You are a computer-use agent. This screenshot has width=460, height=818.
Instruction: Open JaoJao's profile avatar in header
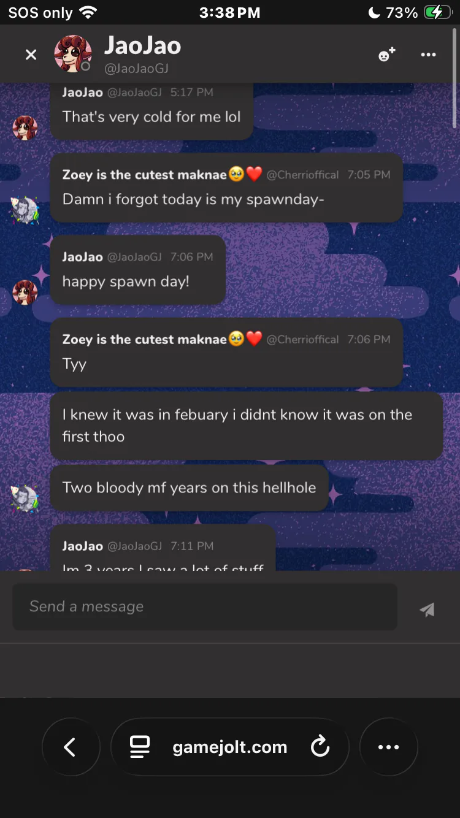coord(73,53)
